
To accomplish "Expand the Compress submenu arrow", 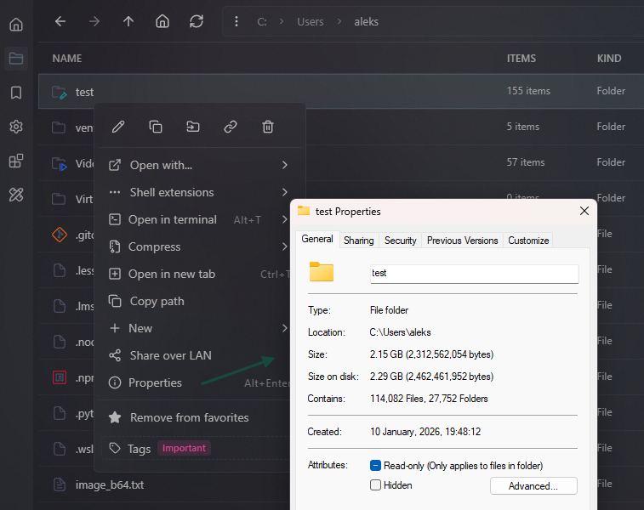I will point(285,246).
